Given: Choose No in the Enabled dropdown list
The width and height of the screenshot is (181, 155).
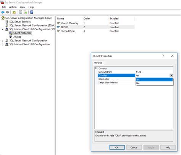Looking at the screenshot, I should click(x=154, y=83).
